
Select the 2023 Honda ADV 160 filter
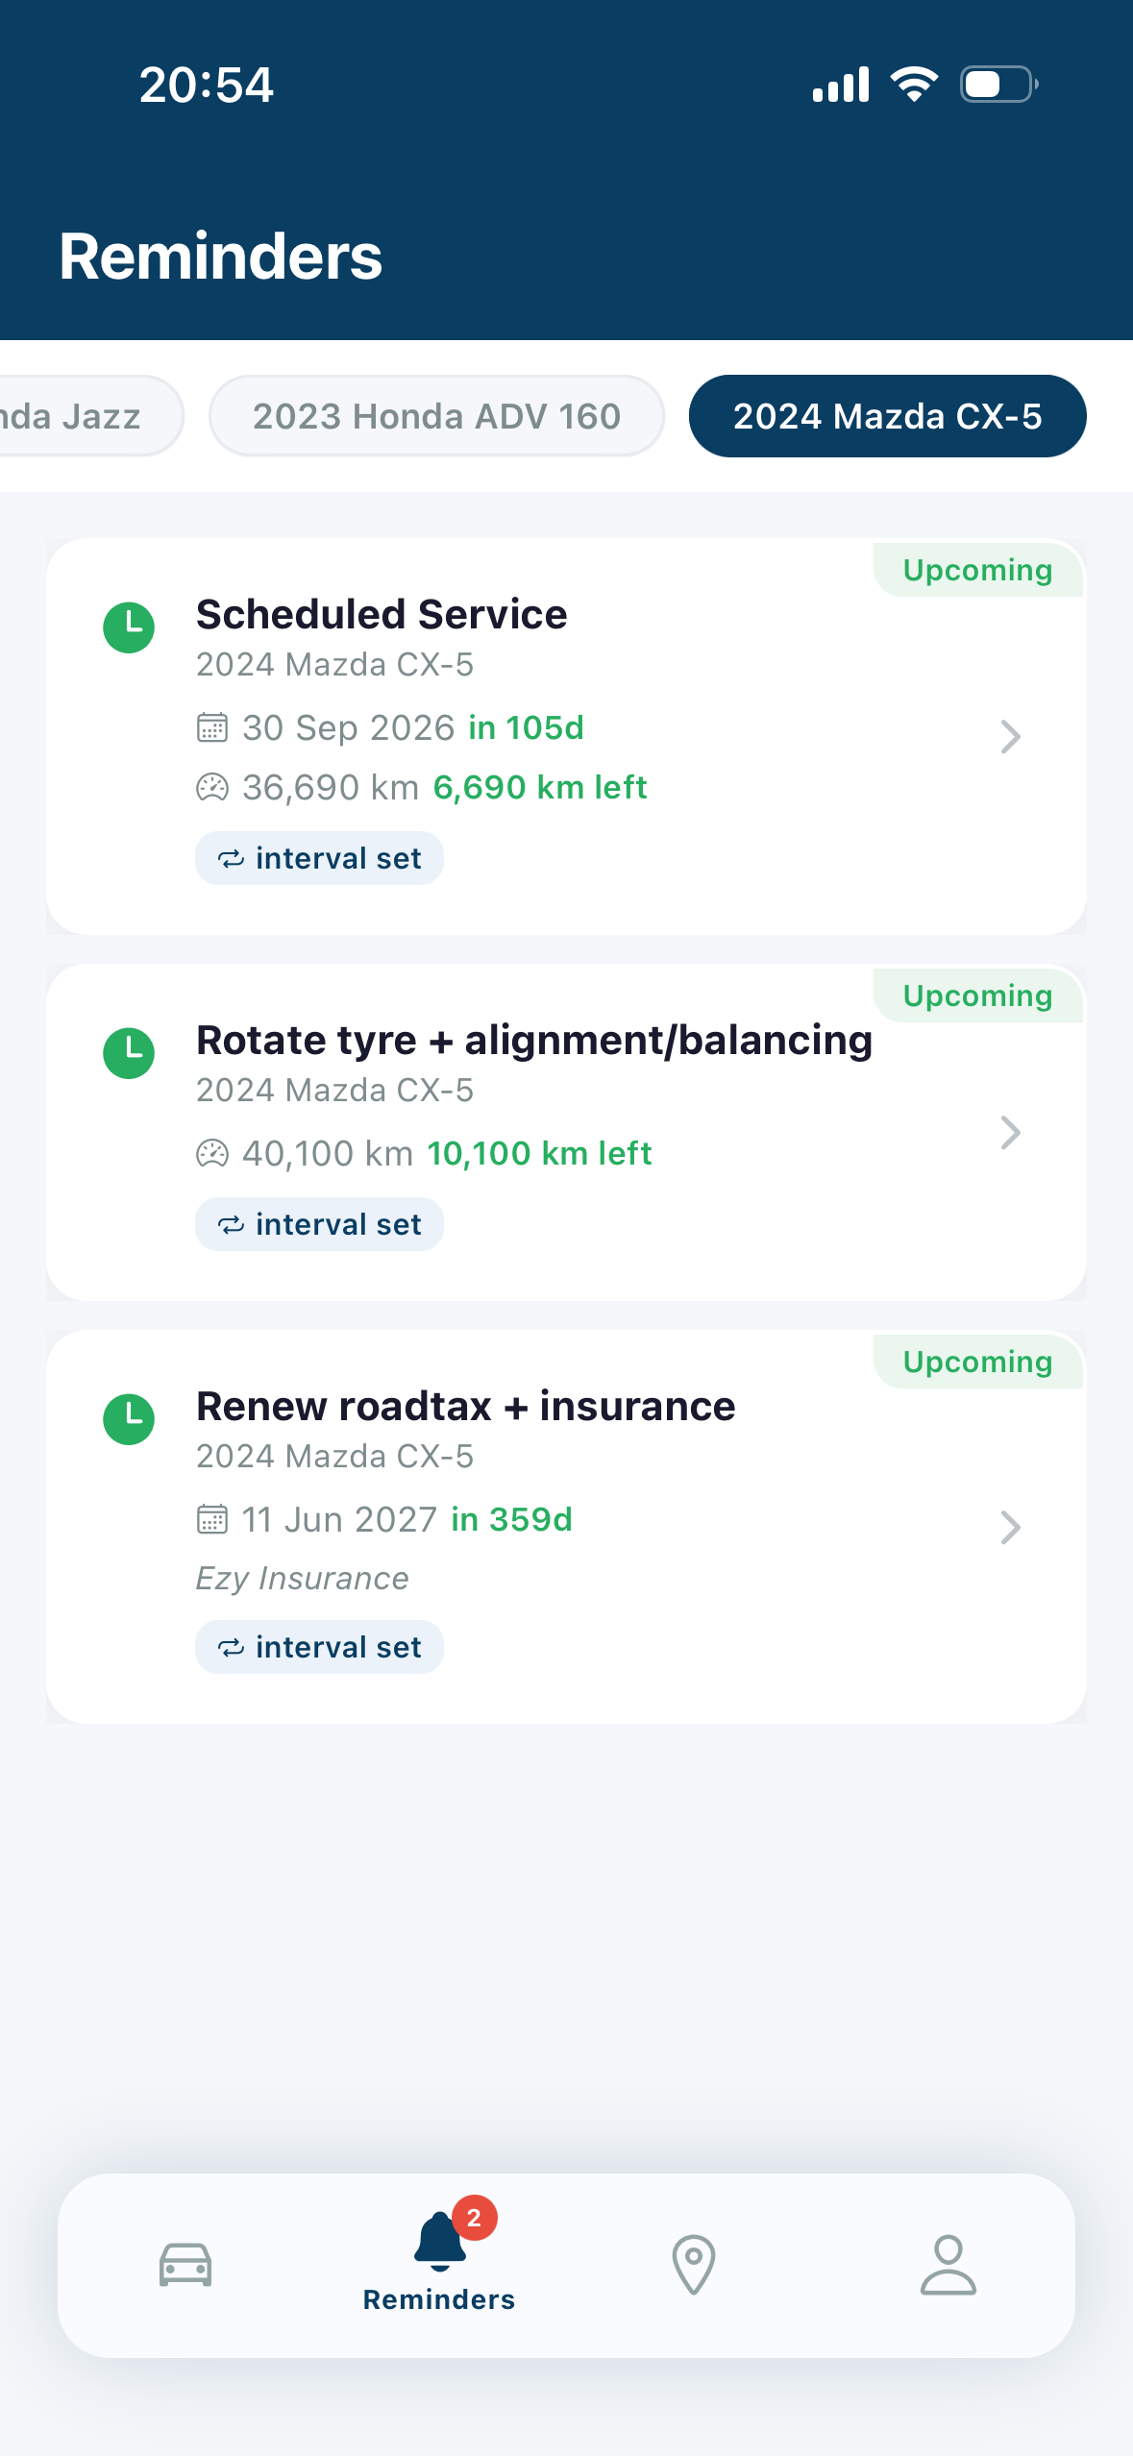[x=436, y=416]
